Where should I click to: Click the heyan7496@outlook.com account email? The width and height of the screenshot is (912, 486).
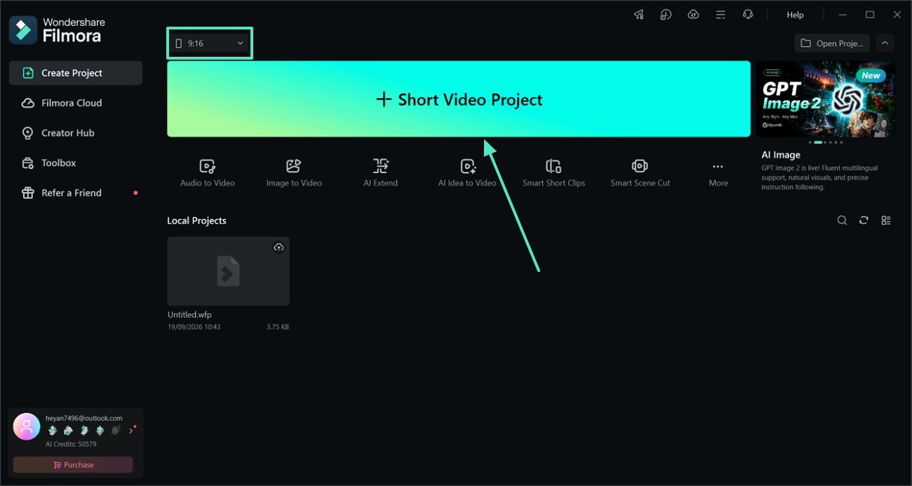tap(83, 418)
